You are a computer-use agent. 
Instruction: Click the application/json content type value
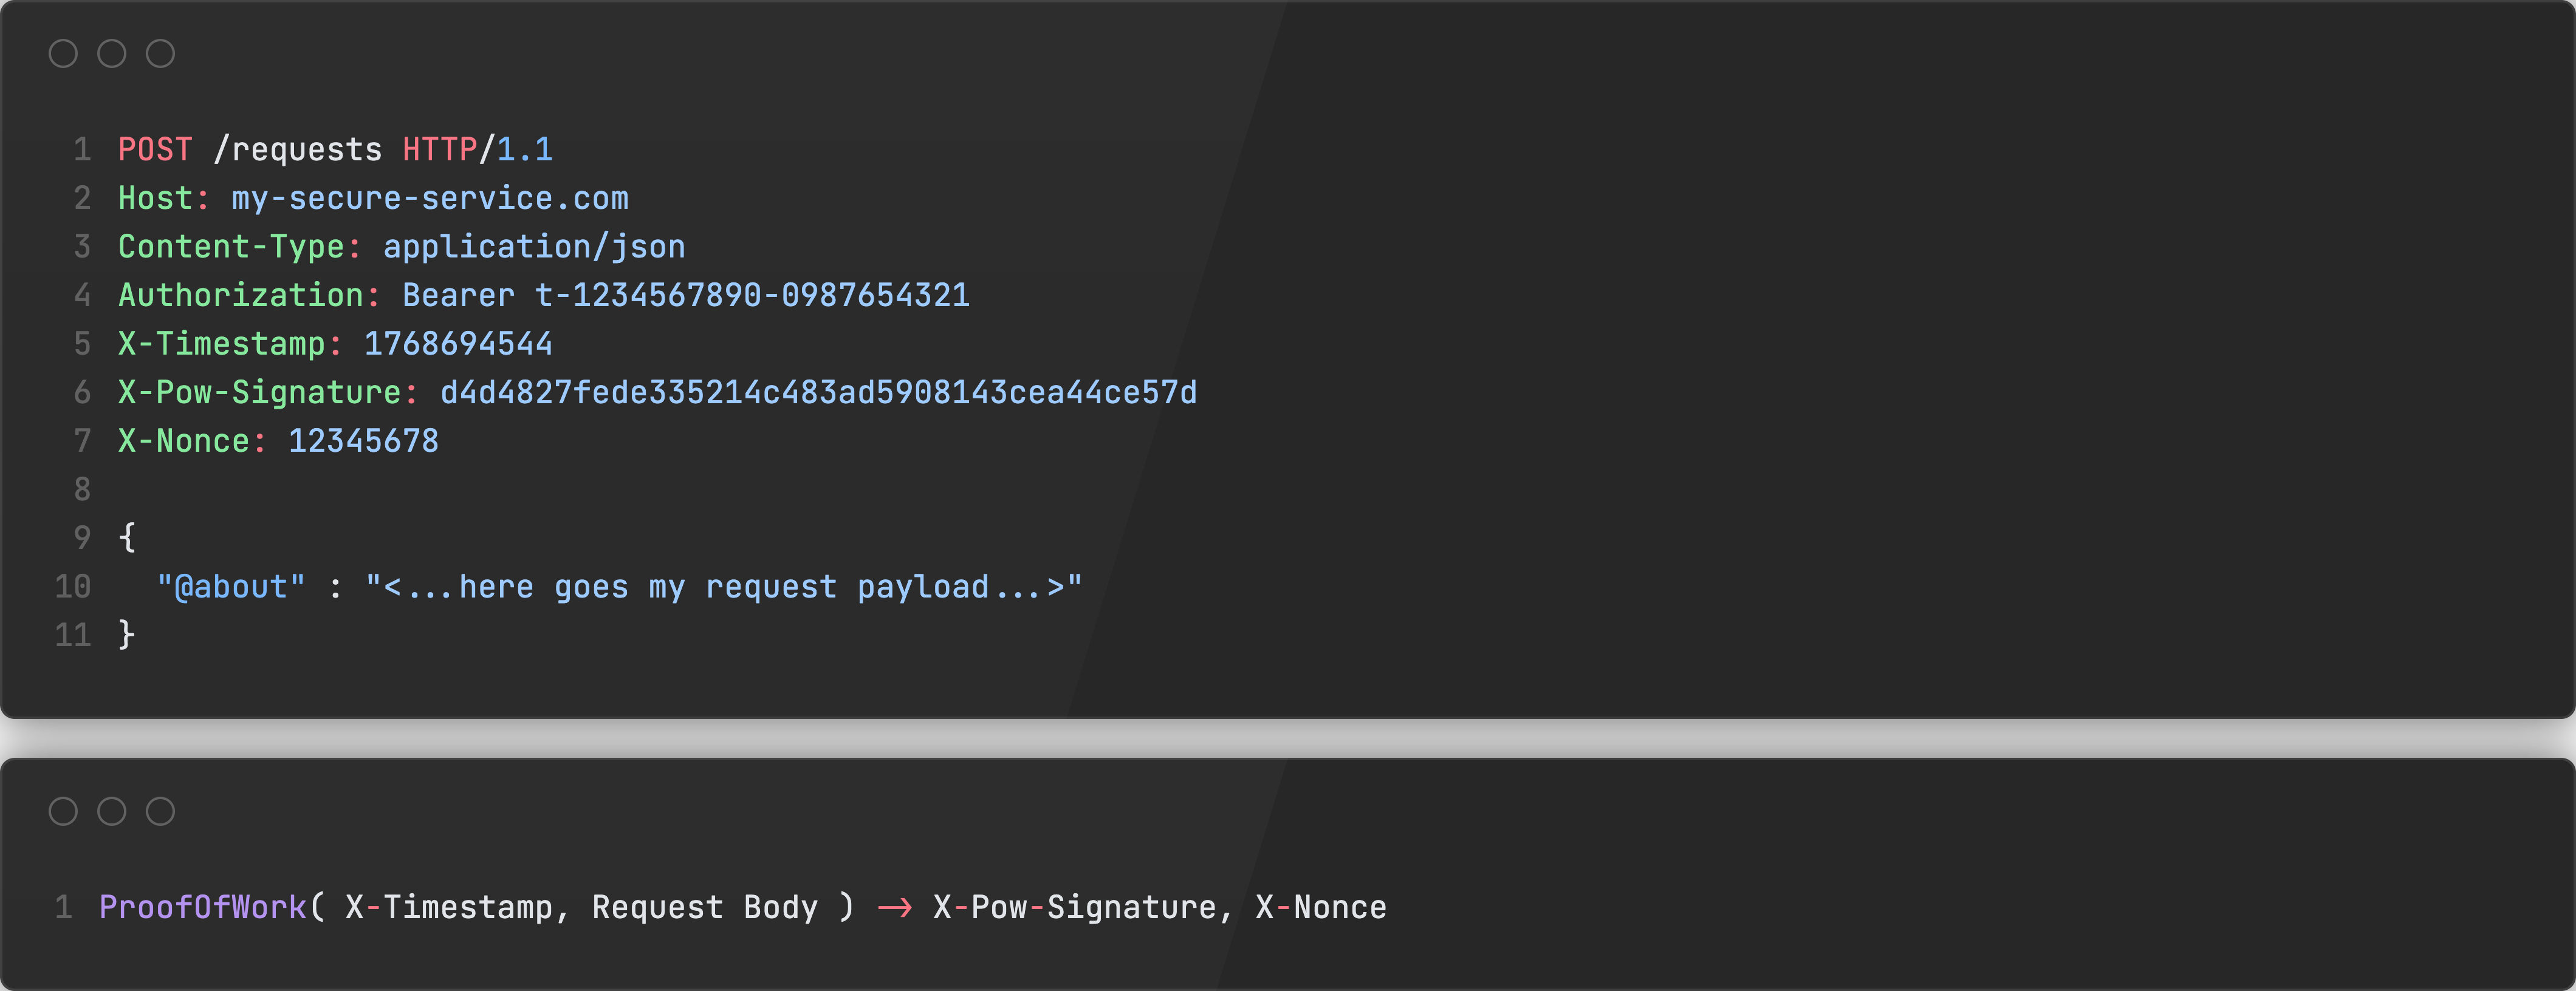pos(534,247)
